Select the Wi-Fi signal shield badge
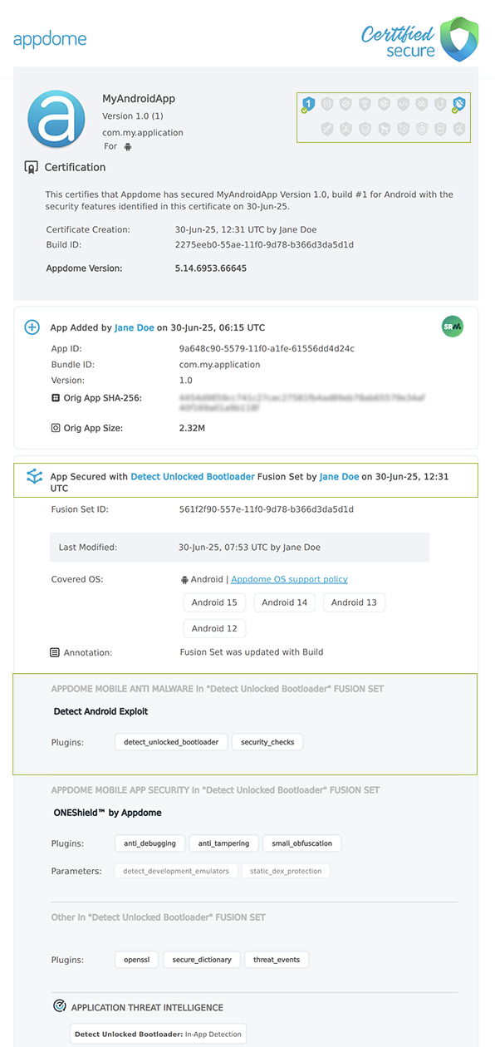The height and width of the screenshot is (1047, 495). 365,103
